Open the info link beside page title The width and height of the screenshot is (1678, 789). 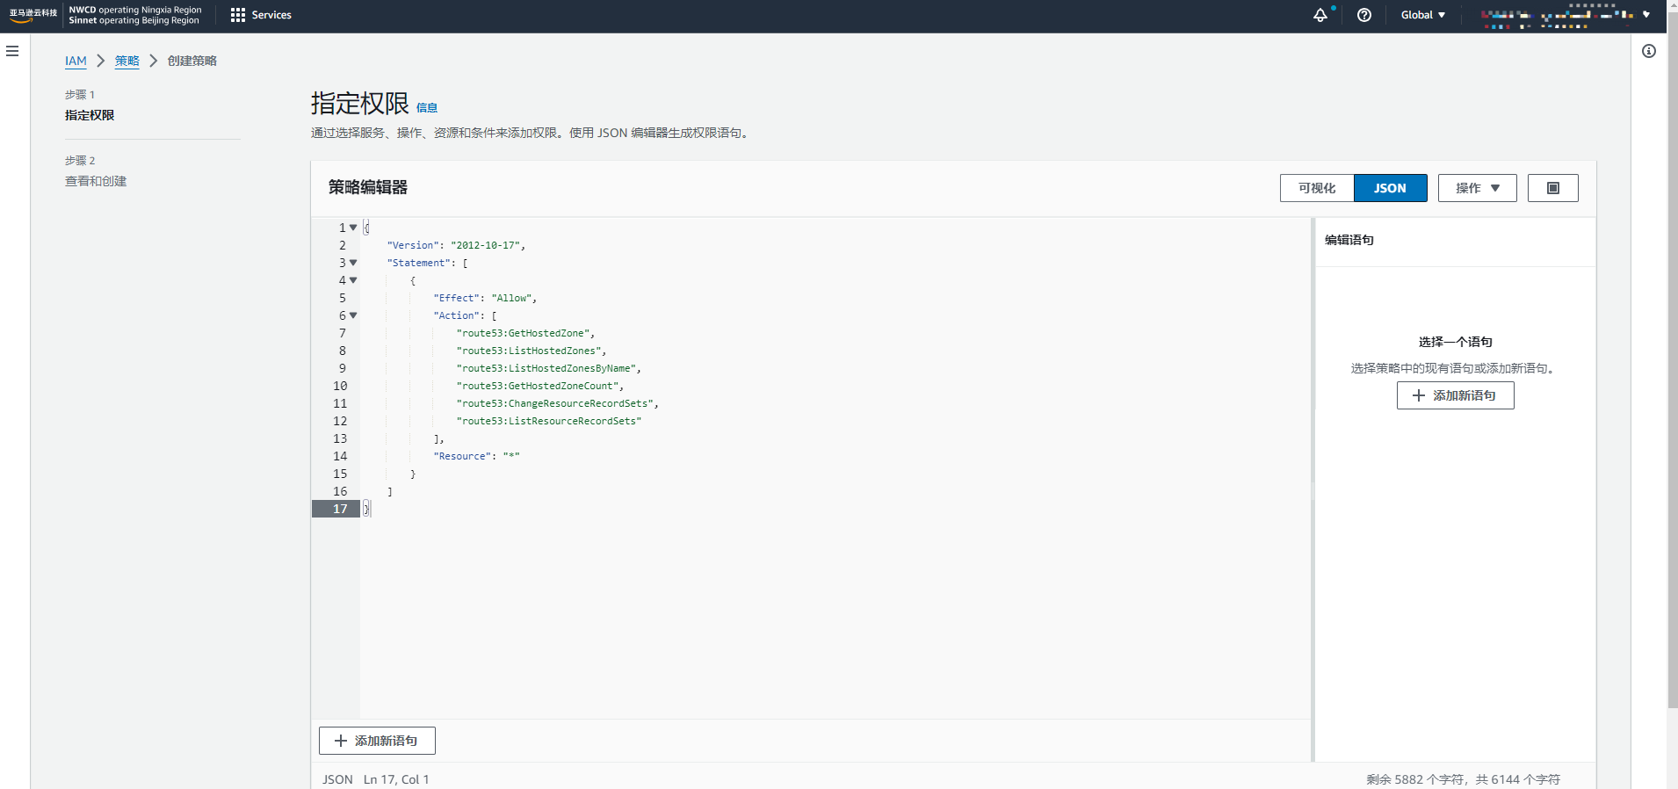coord(427,108)
